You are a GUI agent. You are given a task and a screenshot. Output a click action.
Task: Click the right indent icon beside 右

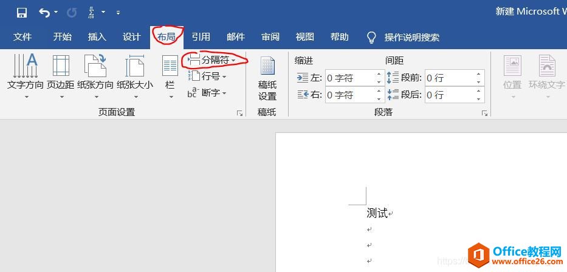(x=302, y=95)
